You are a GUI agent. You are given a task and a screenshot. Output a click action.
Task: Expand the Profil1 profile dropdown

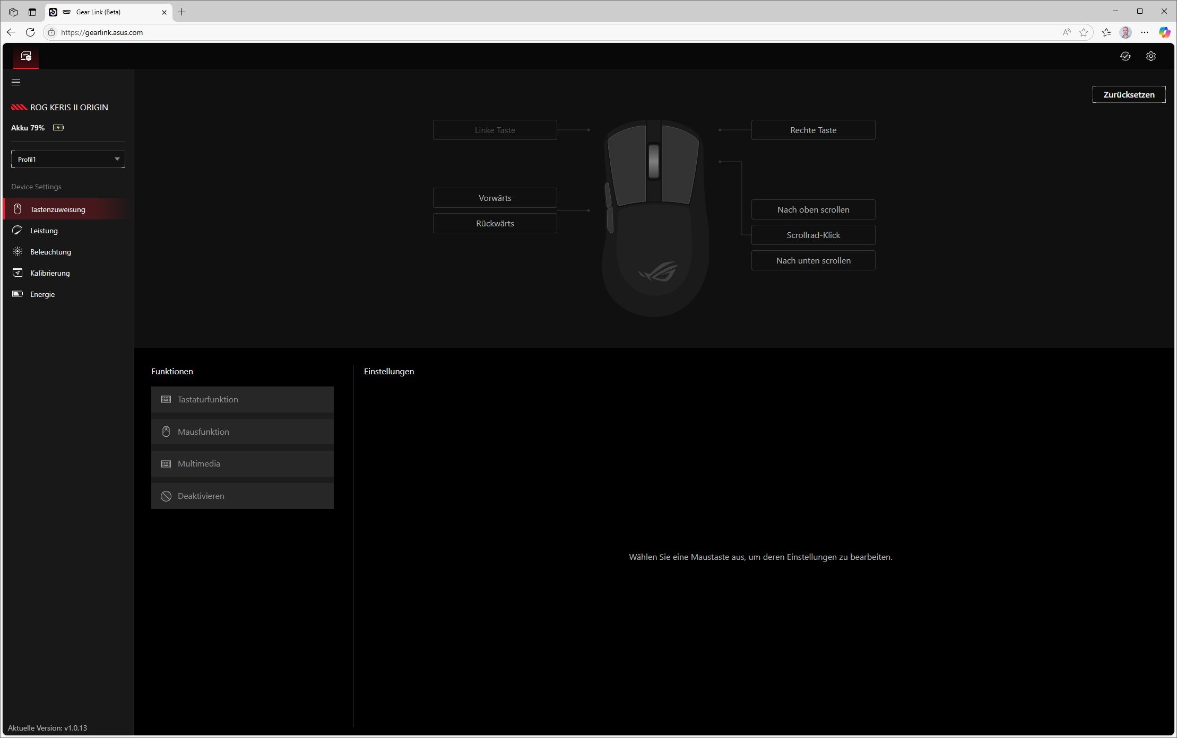pos(68,159)
